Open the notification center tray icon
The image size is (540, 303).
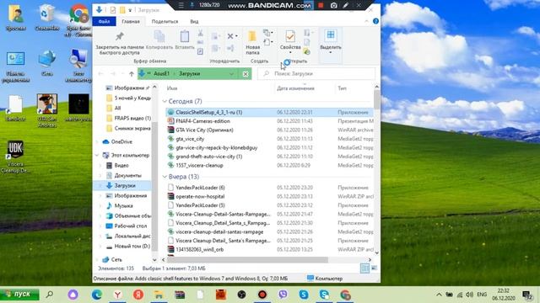(x=526, y=295)
